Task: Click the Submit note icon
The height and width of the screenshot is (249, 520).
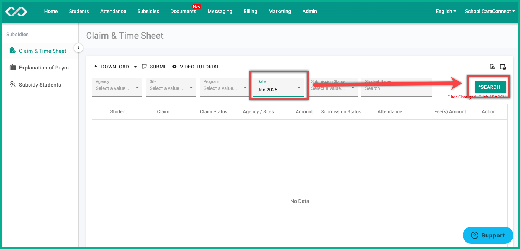Action: (145, 67)
